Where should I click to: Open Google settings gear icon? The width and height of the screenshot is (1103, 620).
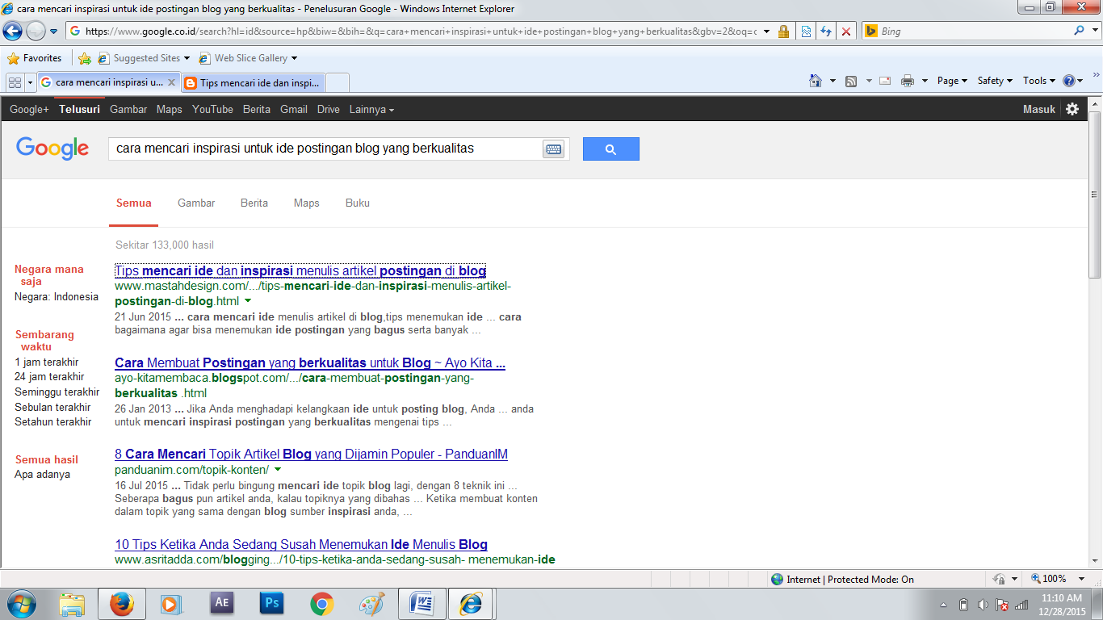pyautogui.click(x=1072, y=109)
